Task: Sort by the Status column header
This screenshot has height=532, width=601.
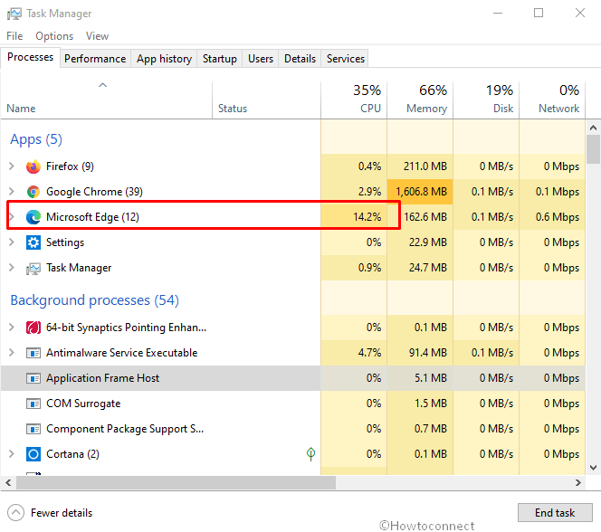Action: coord(266,100)
